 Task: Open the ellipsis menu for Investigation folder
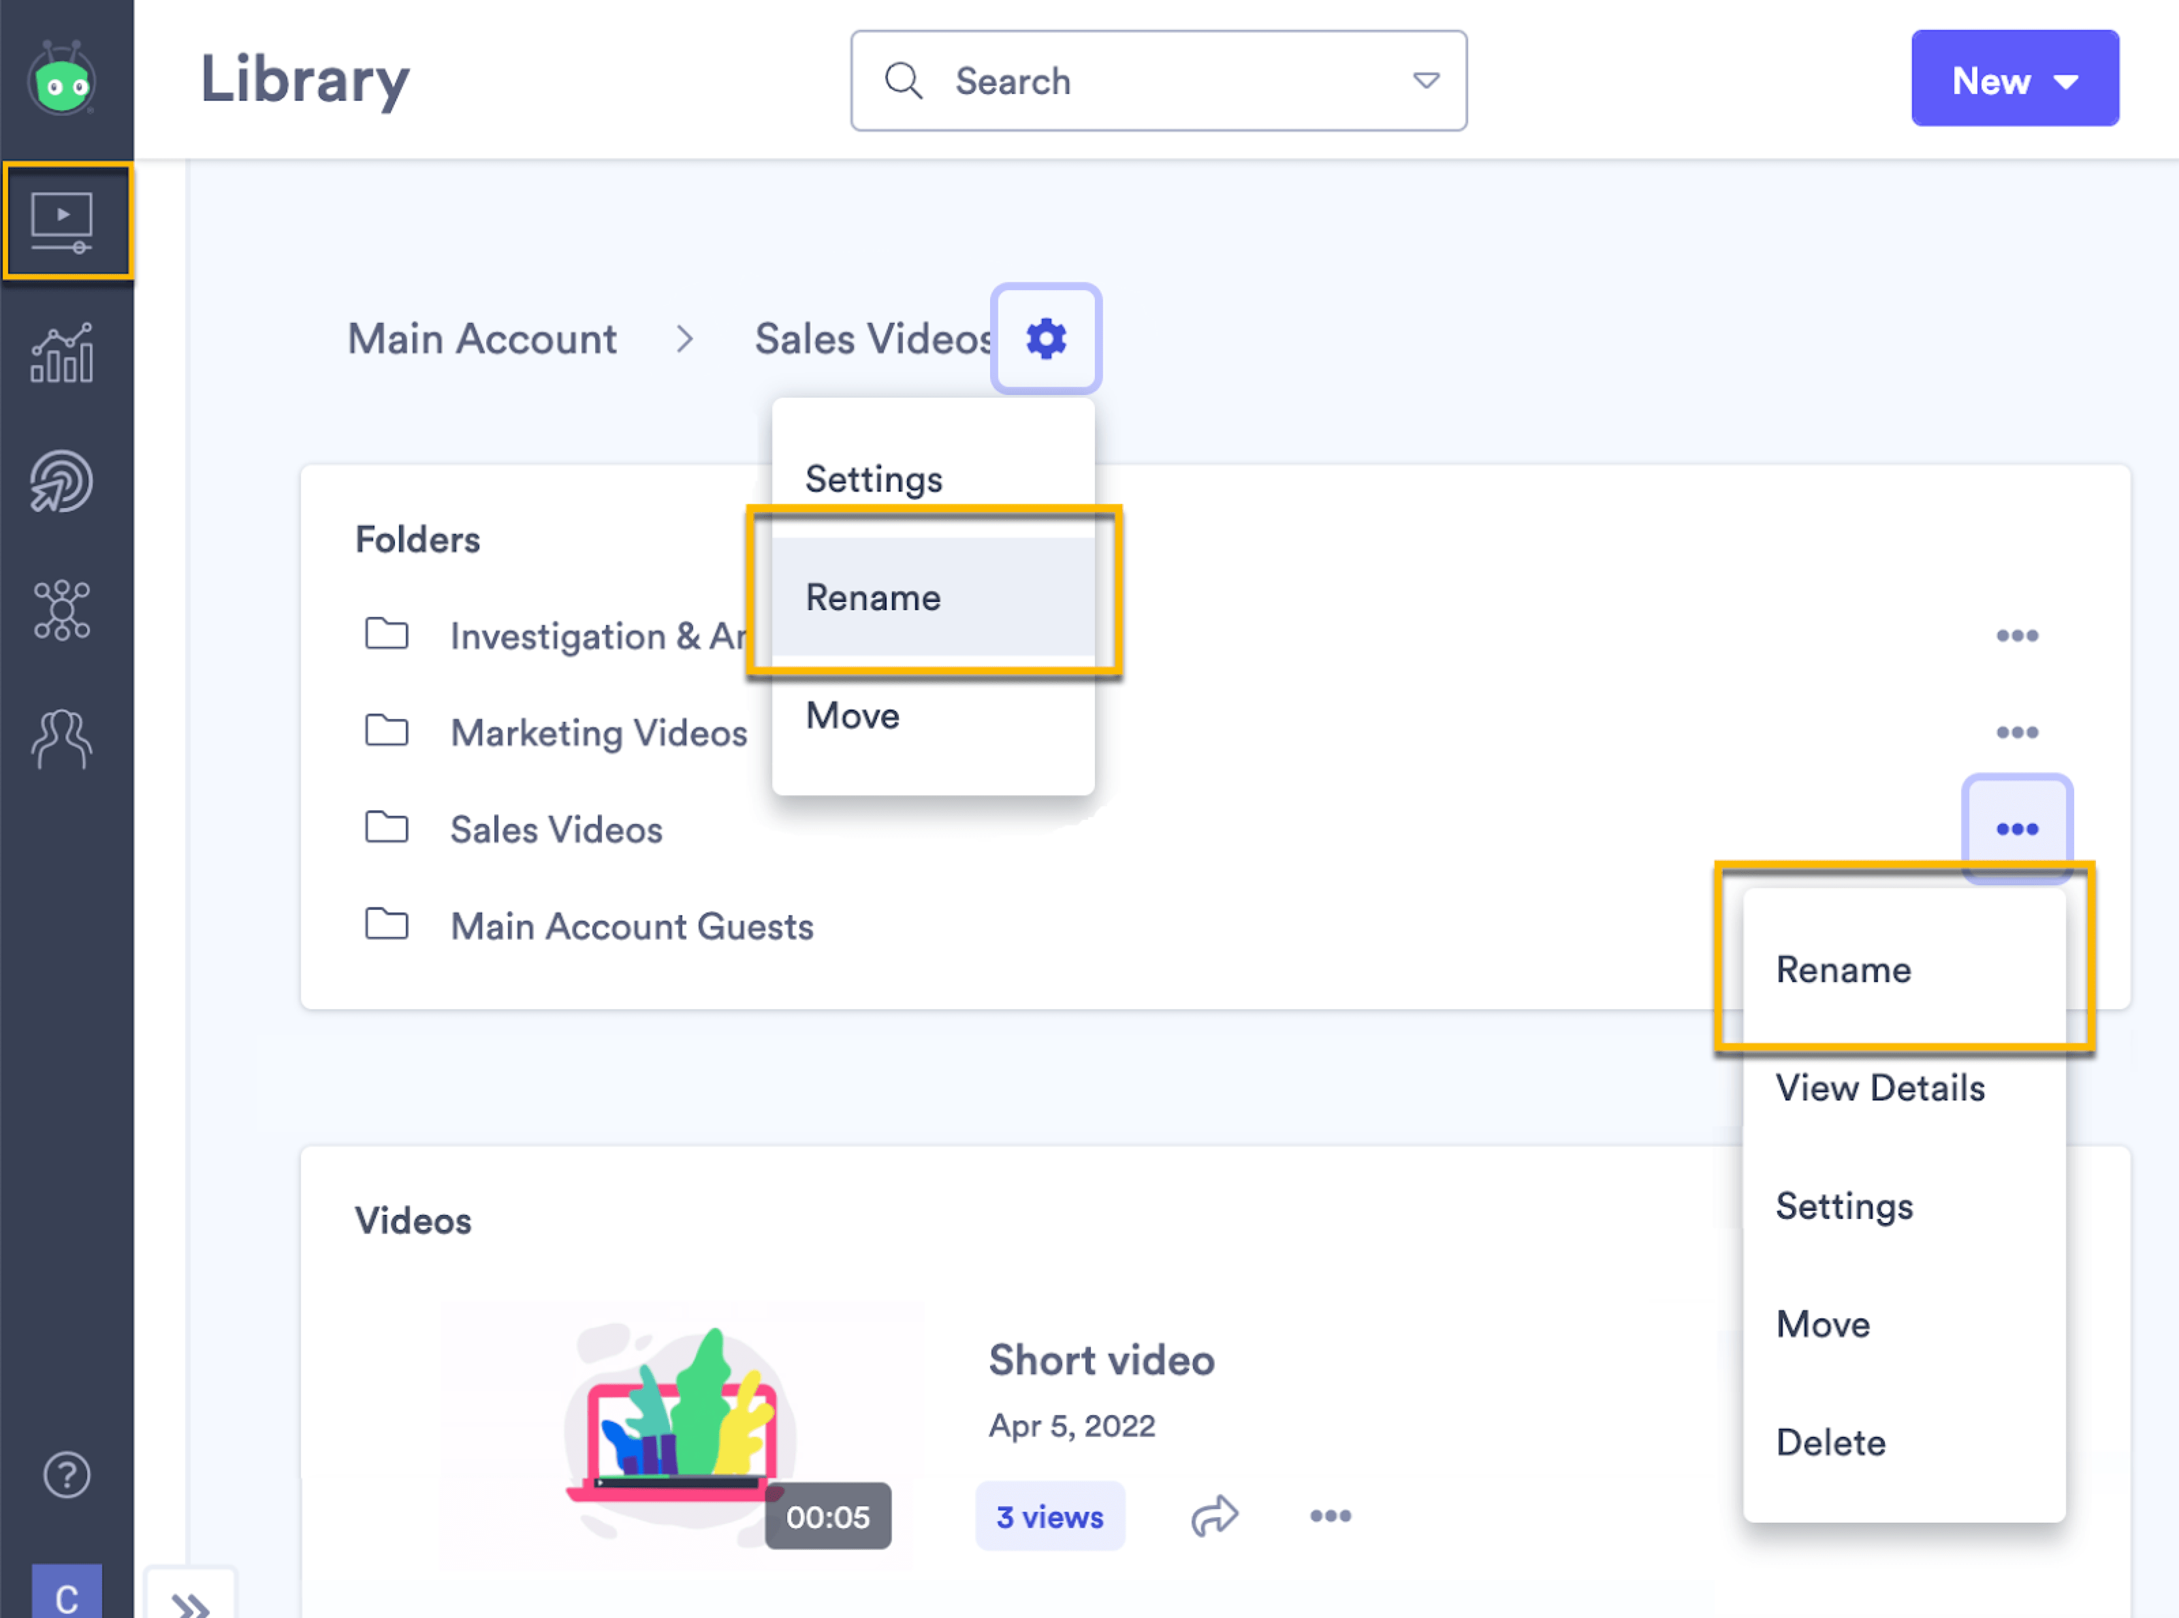click(x=2018, y=635)
